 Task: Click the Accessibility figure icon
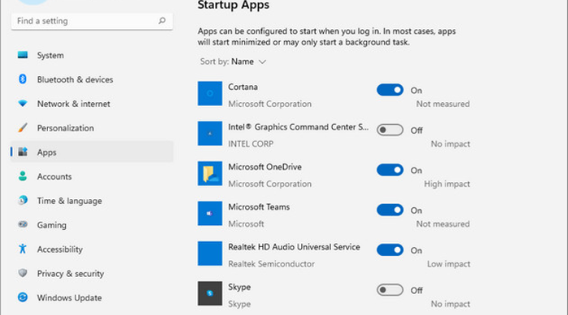pos(23,249)
